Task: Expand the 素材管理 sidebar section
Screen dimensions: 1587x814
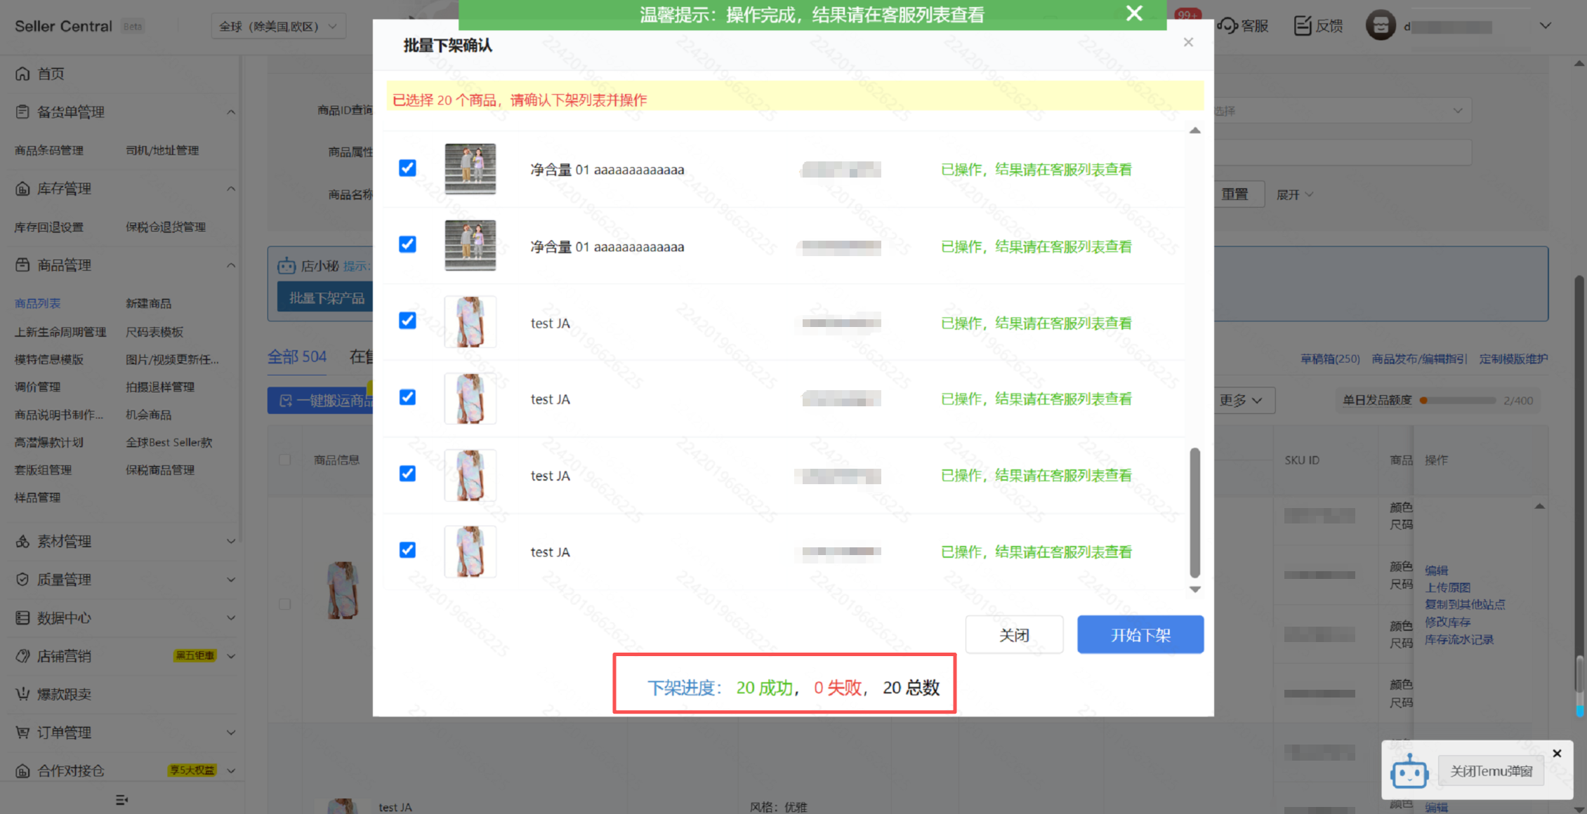Action: click(230, 541)
